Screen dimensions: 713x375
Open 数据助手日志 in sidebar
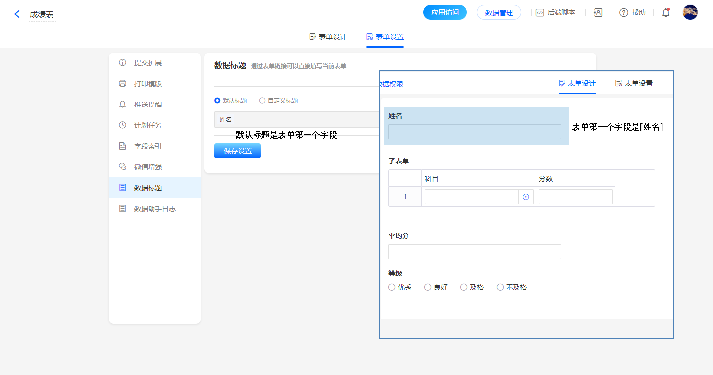tap(154, 209)
